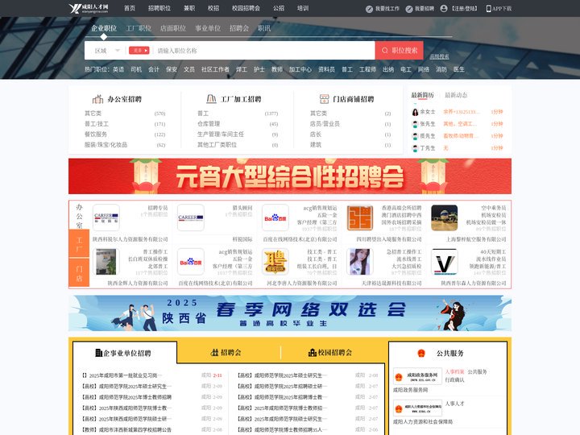Open 河北李唐人力资源 聘 logo

[x=275, y=262]
